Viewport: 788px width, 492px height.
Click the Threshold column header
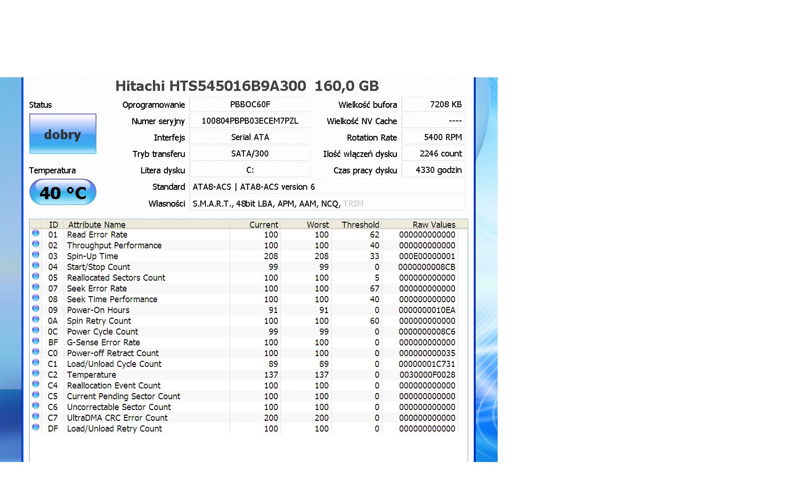tap(356, 224)
